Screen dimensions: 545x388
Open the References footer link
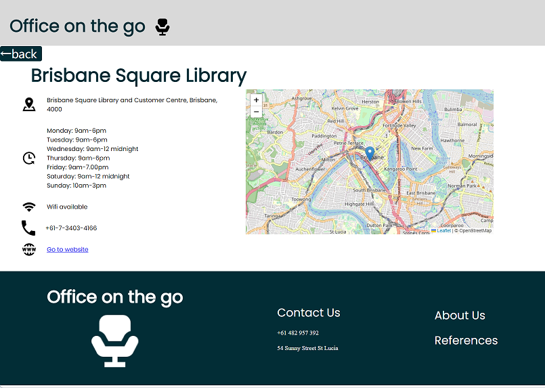466,341
